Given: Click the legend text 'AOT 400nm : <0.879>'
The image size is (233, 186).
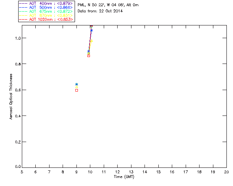Looking at the screenshot, I should click(x=51, y=3).
